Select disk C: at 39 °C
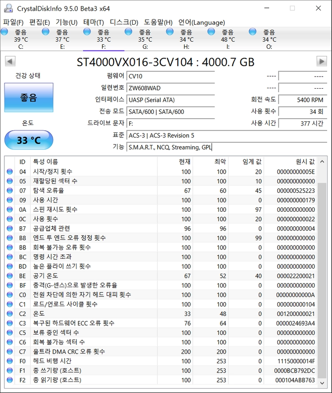332x393 pixels. (x=21, y=39)
